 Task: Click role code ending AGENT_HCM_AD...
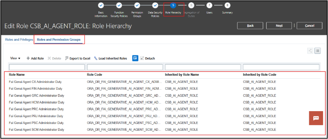pyautogui.click(x=124, y=102)
